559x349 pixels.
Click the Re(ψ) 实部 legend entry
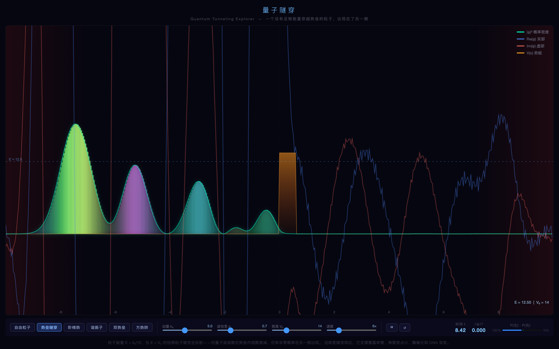coord(531,39)
